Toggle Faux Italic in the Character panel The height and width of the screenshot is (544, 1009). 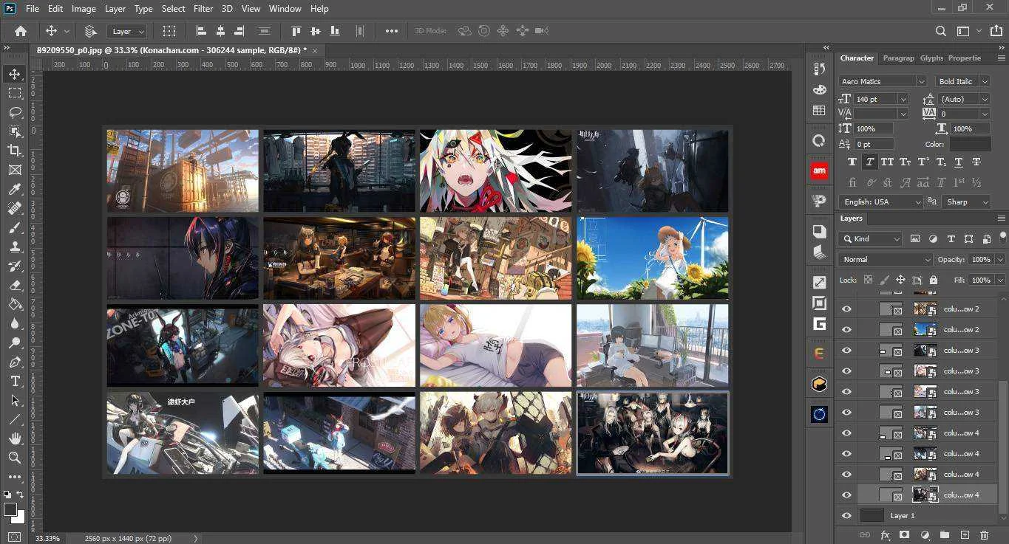point(870,162)
